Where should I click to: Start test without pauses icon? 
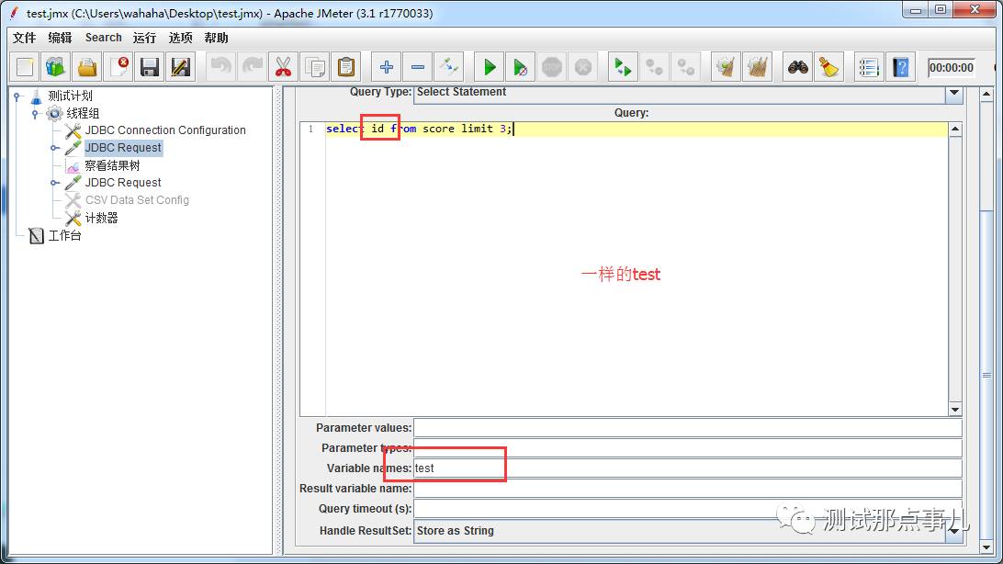(520, 67)
